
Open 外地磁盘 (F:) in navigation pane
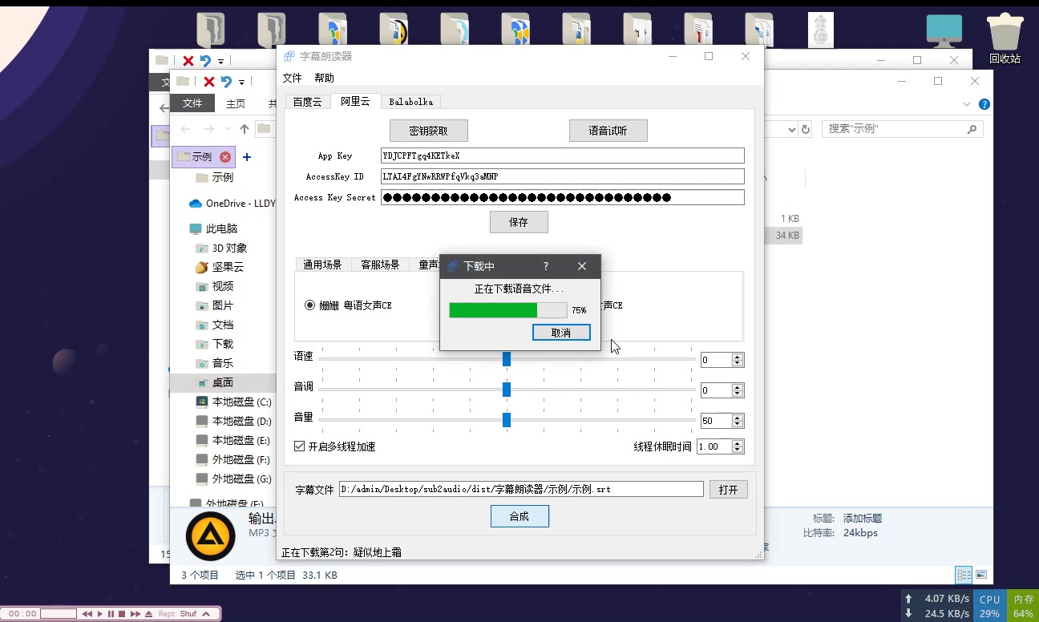233,459
